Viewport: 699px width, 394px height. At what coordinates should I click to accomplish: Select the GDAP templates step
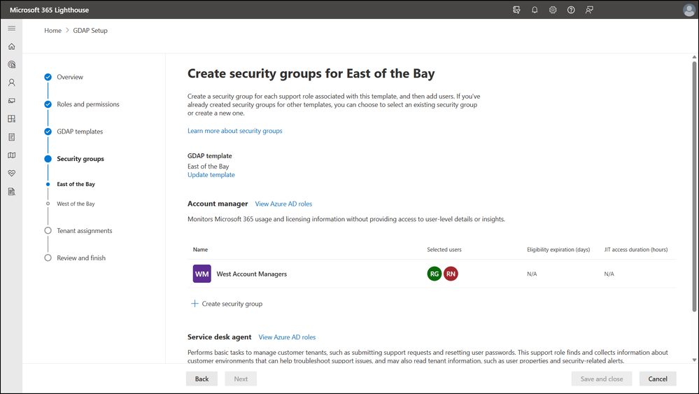pos(80,132)
